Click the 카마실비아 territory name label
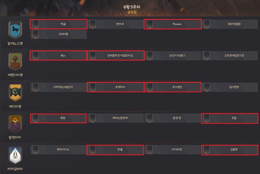This screenshot has height=174, width=260. (x=15, y=169)
